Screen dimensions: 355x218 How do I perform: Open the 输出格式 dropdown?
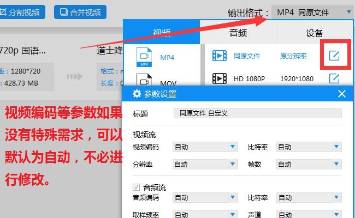(x=312, y=12)
